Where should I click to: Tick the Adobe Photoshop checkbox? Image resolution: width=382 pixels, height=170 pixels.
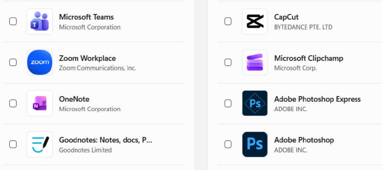tap(228, 144)
